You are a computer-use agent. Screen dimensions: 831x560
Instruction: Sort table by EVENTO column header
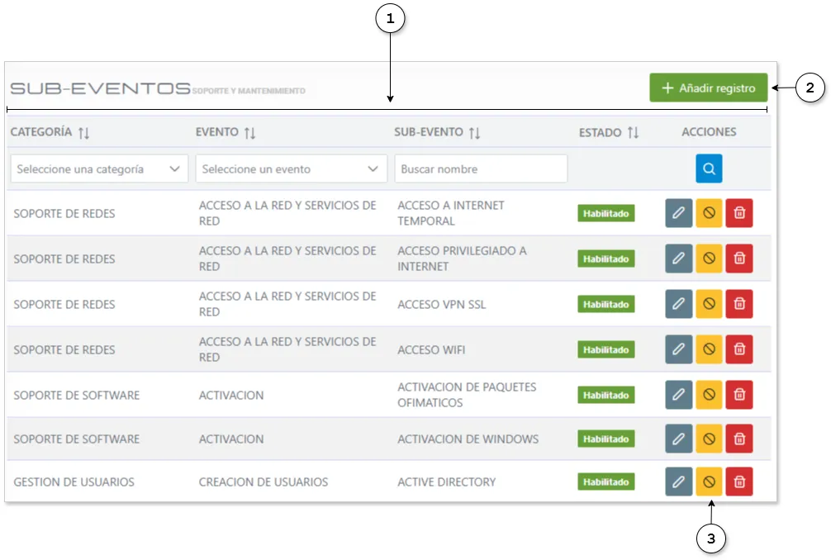point(249,132)
